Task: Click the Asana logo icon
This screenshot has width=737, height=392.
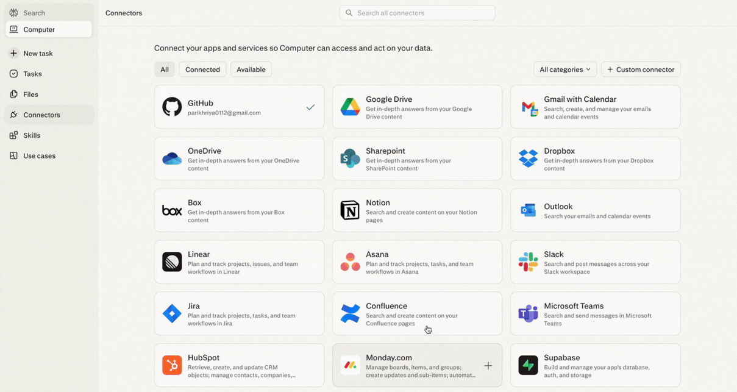Action: tap(350, 262)
